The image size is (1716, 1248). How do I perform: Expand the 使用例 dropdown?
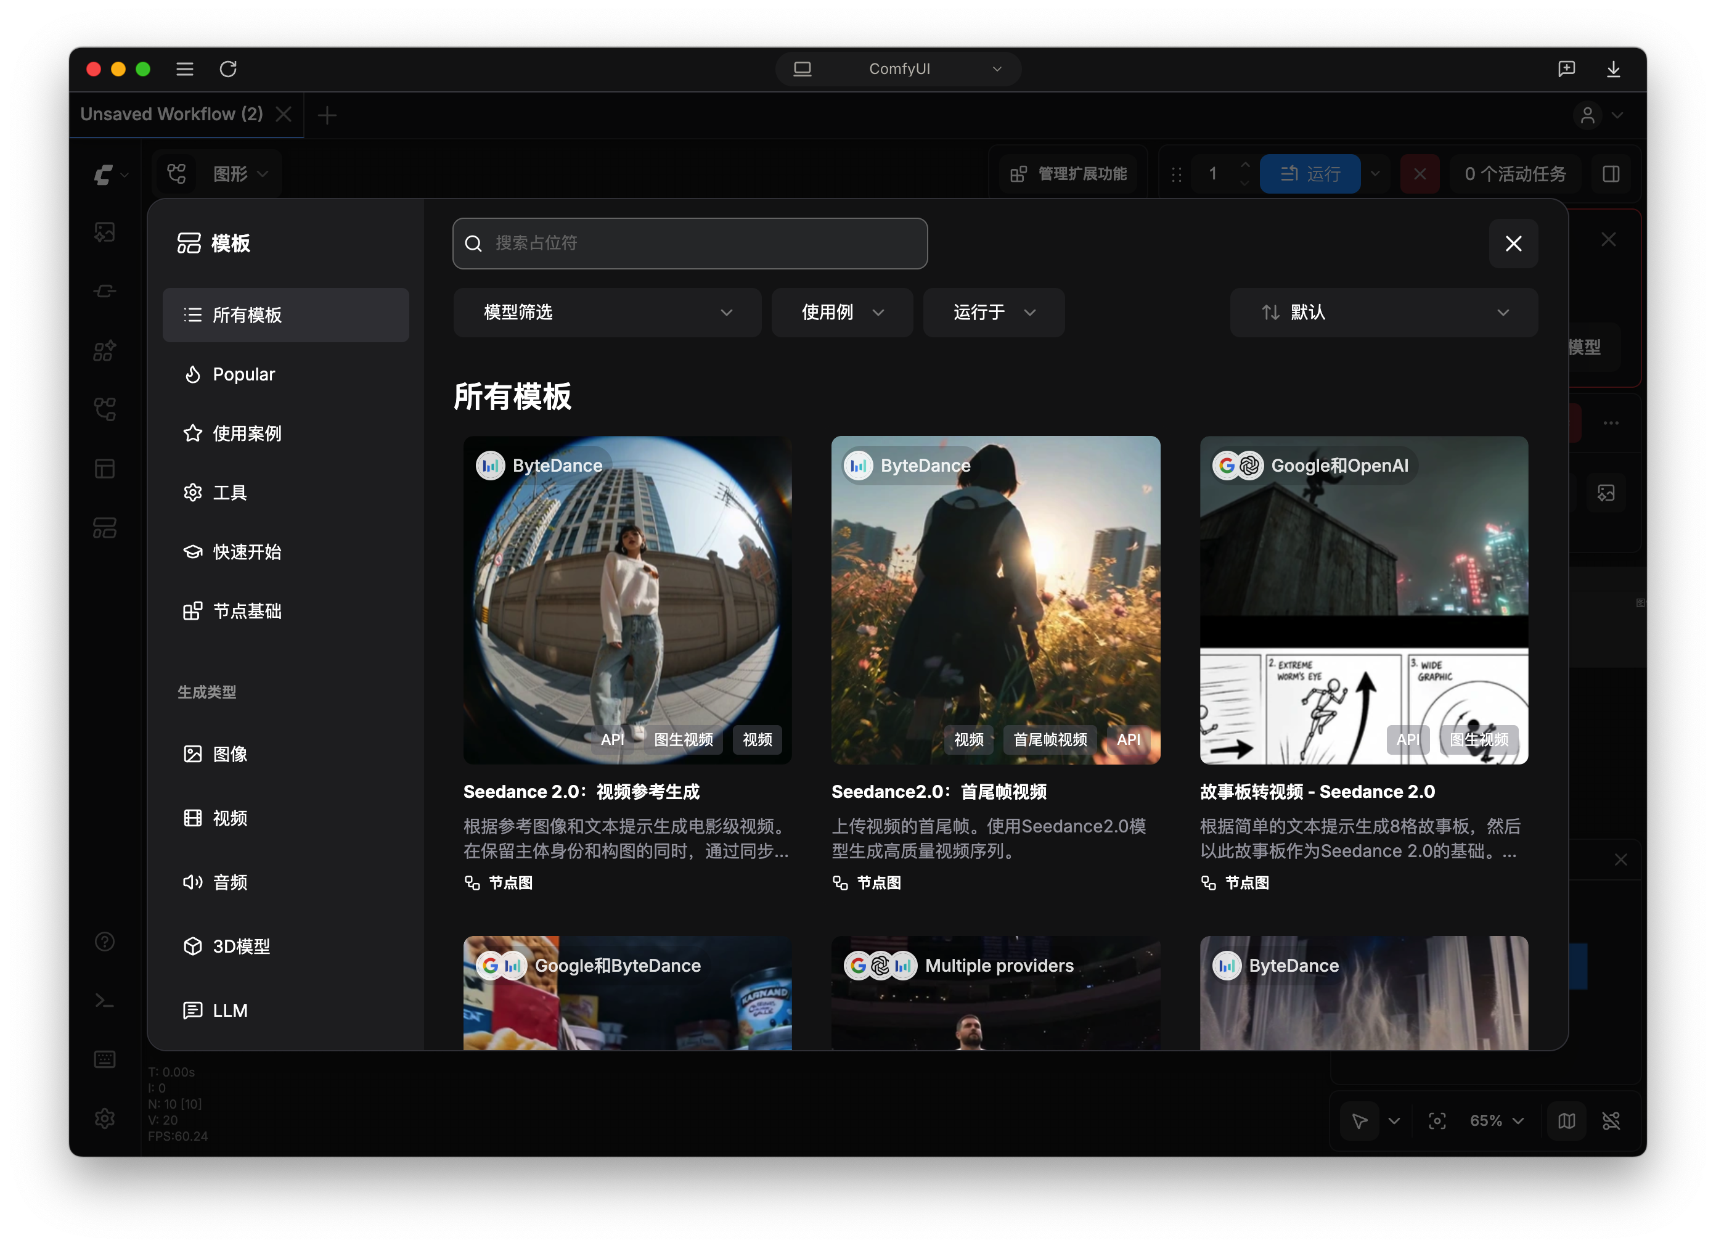click(x=842, y=313)
